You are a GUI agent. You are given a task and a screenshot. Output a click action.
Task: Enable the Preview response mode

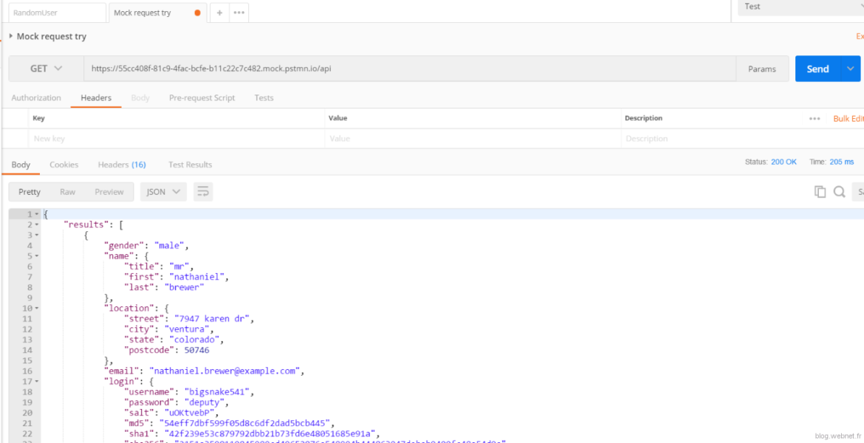(x=109, y=191)
